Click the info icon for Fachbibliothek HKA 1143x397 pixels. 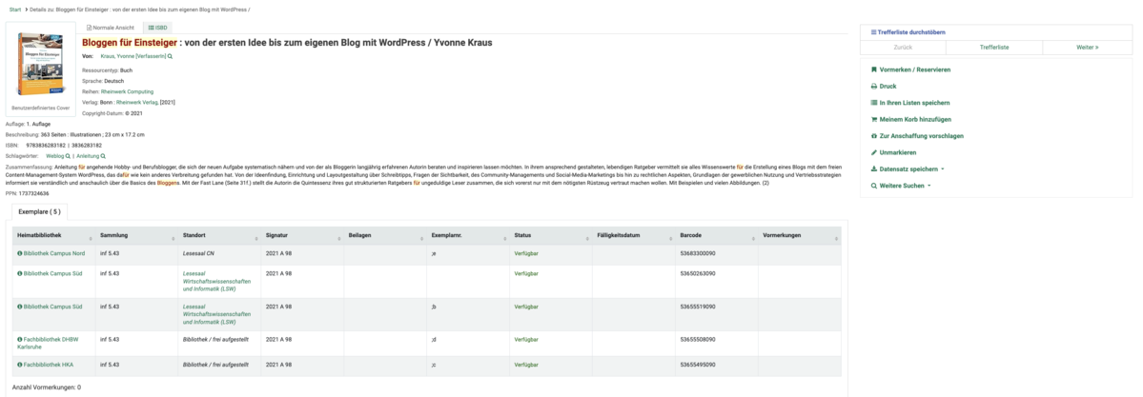point(20,365)
